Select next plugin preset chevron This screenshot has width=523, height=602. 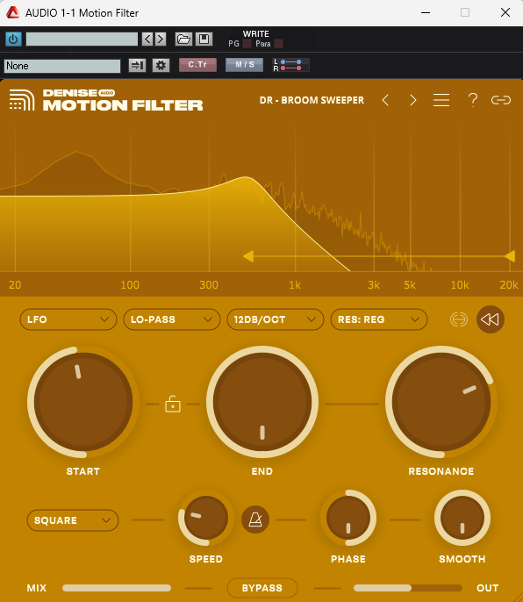click(x=412, y=100)
